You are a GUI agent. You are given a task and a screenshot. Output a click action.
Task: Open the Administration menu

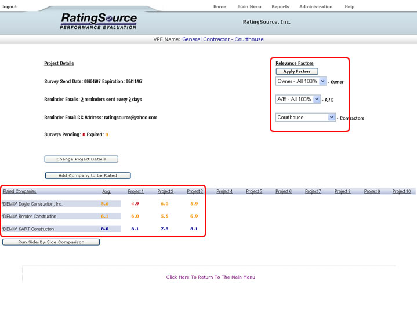click(316, 6)
